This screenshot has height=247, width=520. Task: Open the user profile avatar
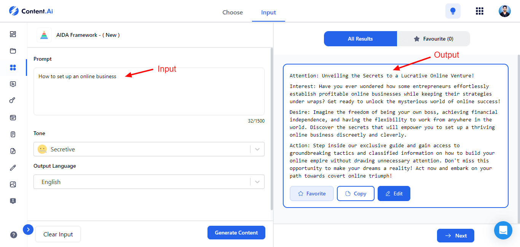pyautogui.click(x=504, y=11)
